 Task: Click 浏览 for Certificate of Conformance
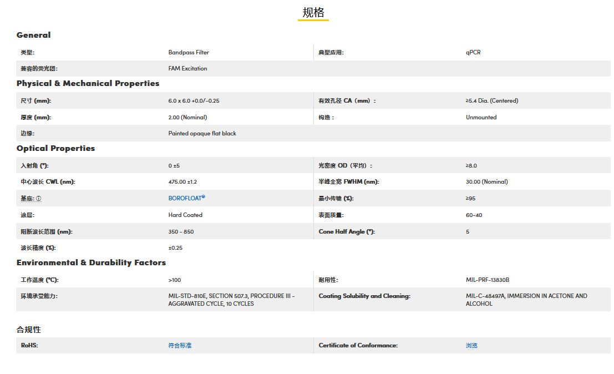(x=471, y=346)
